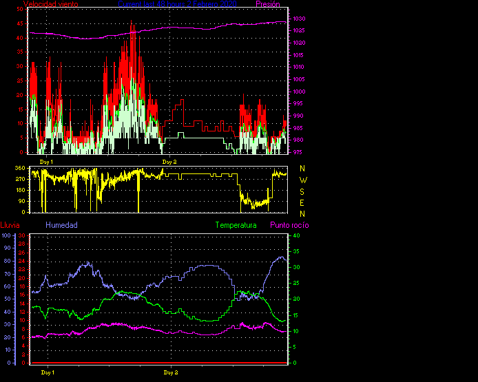The height and width of the screenshot is (382, 478).
Task: Click the "E" compass letter
Action: (302, 202)
